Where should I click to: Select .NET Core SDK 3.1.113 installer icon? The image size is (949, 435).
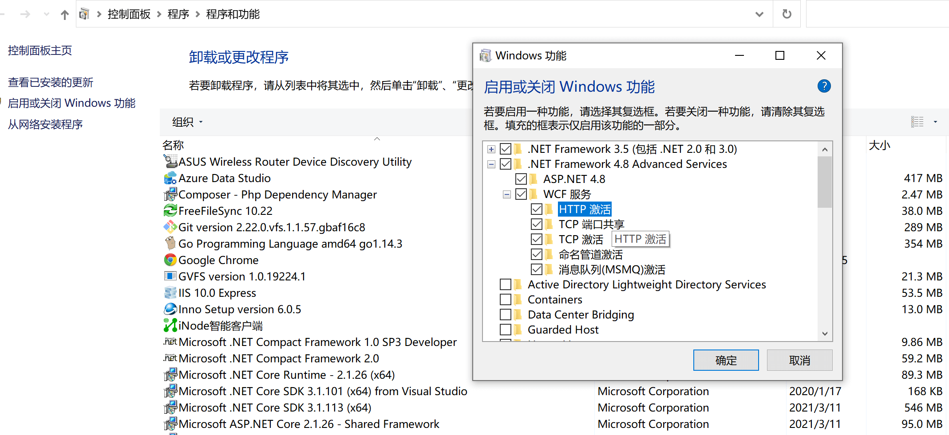point(170,408)
